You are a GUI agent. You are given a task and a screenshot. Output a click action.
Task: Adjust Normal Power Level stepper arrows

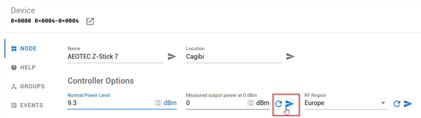click(158, 103)
